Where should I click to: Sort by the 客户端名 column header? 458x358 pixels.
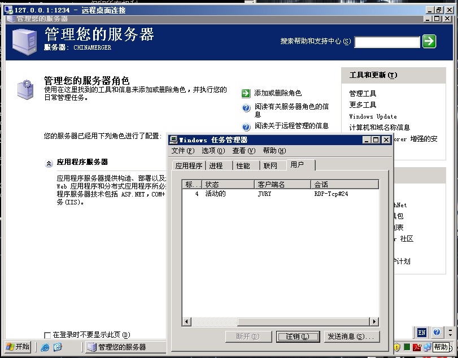point(282,185)
